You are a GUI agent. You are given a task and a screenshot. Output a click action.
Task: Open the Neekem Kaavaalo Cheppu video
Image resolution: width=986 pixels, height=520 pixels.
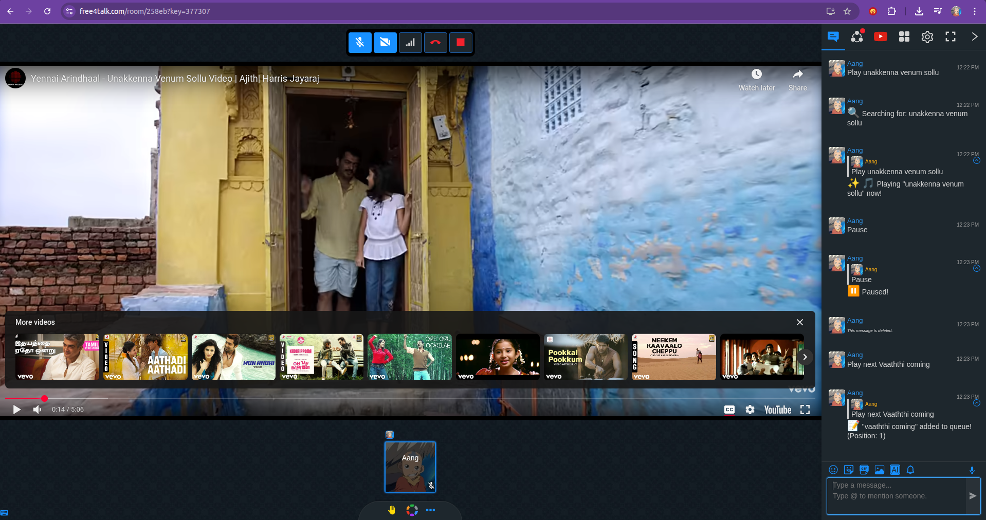[674, 357]
